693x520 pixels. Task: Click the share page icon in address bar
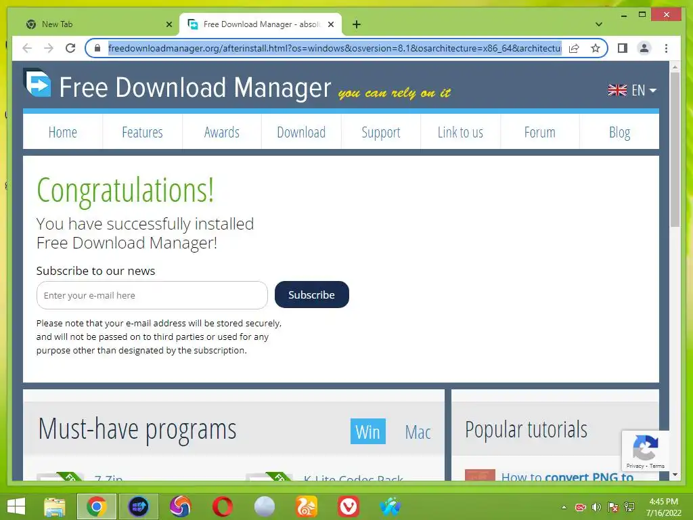pos(574,48)
